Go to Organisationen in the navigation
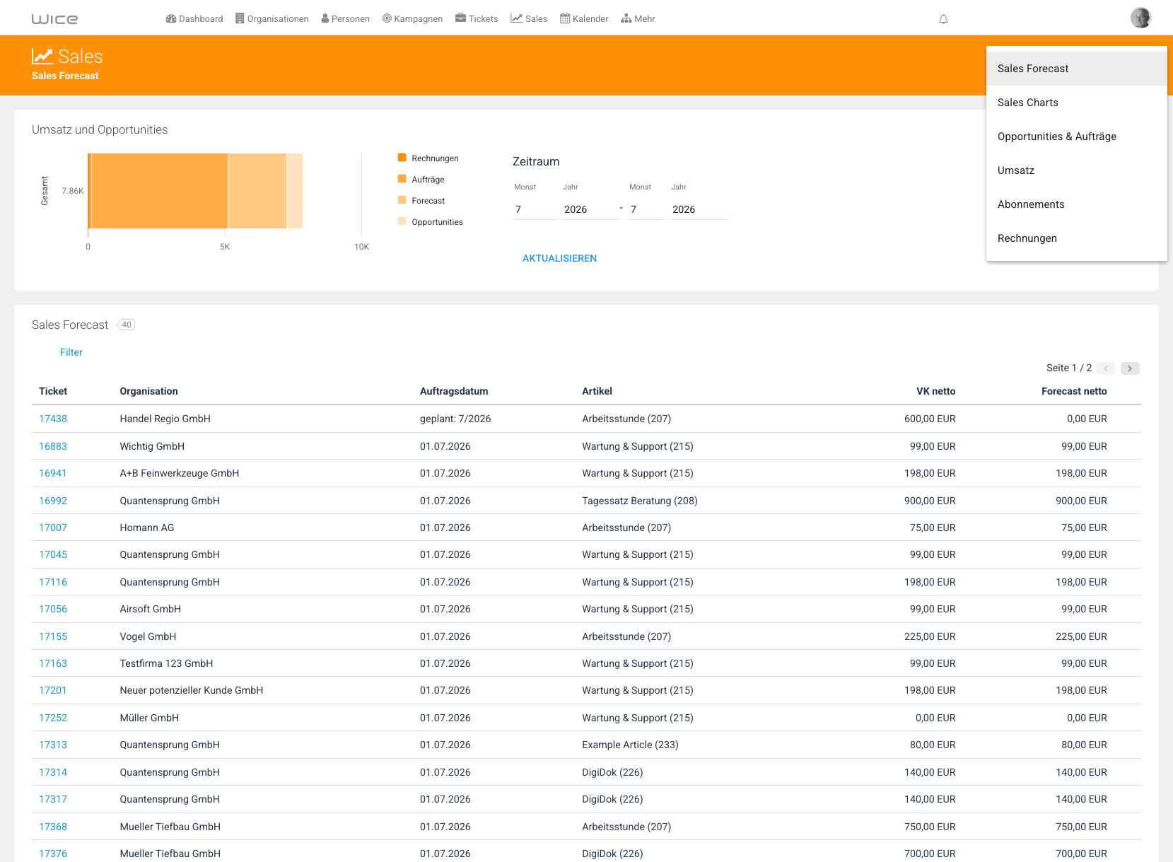Screen dimensions: 1173x862 tap(272, 19)
